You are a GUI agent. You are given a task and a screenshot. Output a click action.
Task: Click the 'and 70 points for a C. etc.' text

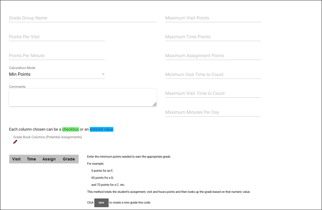pos(108,185)
